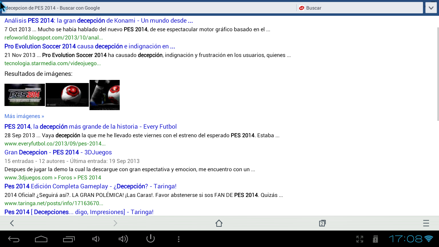This screenshot has width=439, height=247.
Task: Open the Wi-Fi signal indicator
Action: point(429,238)
